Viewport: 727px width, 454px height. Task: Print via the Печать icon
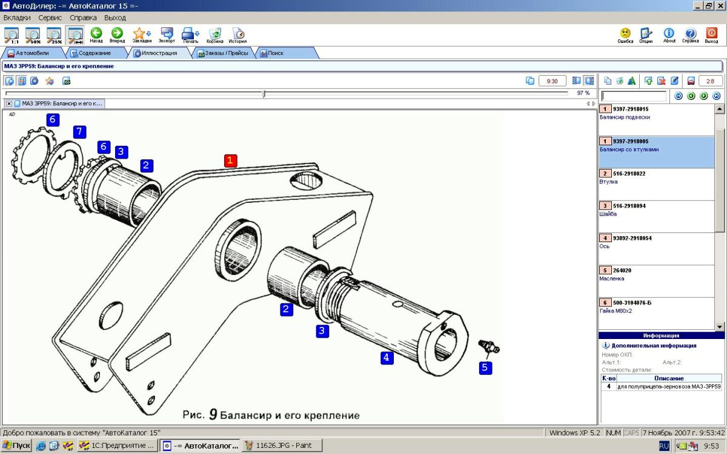coord(190,35)
